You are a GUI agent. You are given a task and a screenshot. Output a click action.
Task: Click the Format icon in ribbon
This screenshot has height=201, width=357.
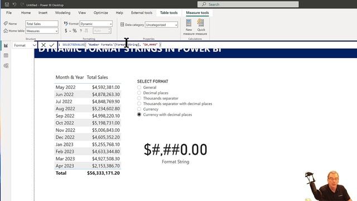tap(66, 23)
